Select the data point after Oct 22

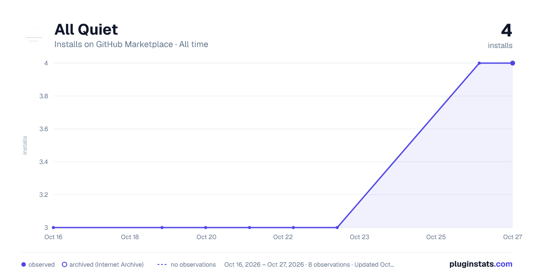tap(293, 228)
